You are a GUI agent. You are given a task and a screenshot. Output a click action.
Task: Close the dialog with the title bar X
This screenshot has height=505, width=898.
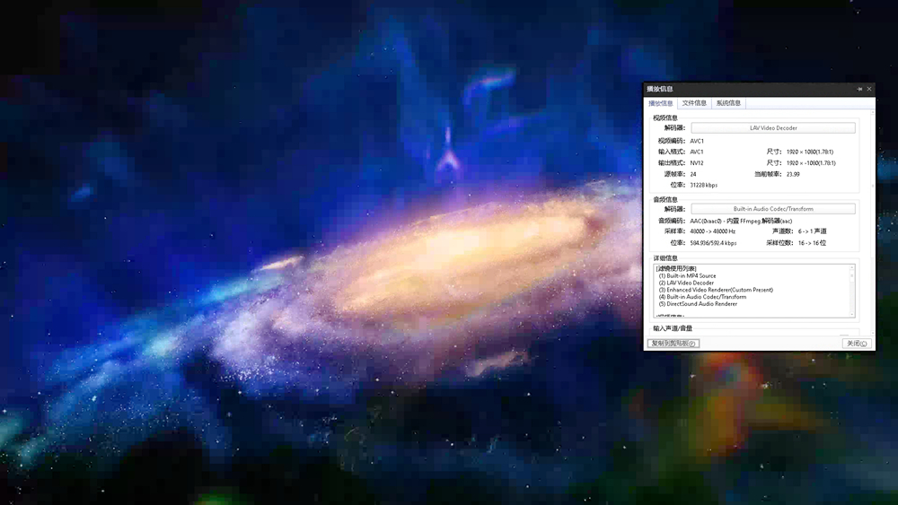click(x=869, y=89)
